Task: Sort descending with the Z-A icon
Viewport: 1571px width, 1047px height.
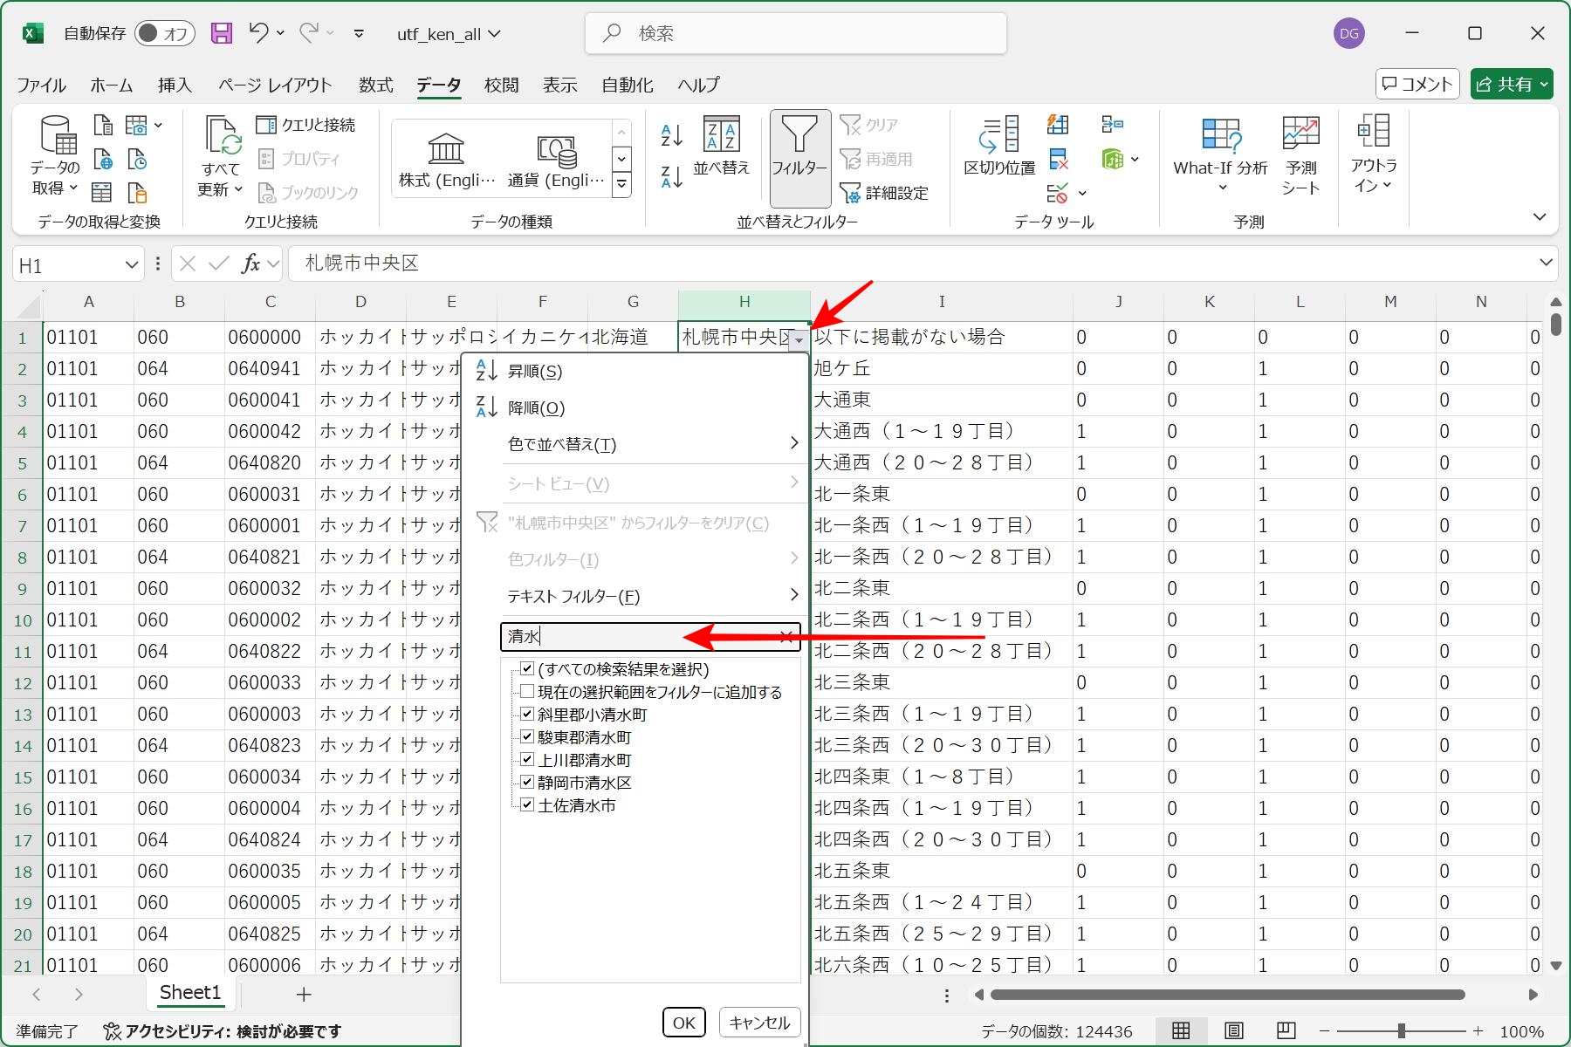Action: [x=671, y=177]
